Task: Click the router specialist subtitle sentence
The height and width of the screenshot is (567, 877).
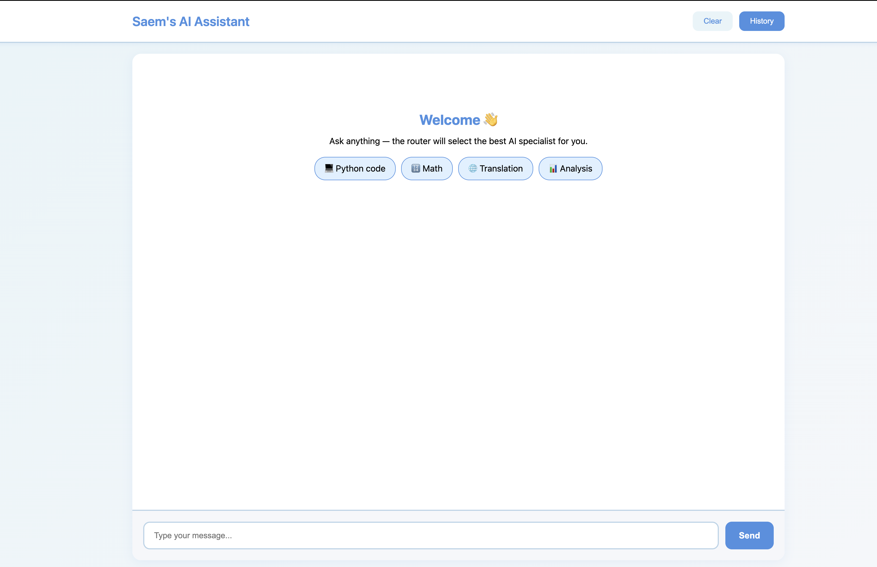Action: (x=458, y=141)
